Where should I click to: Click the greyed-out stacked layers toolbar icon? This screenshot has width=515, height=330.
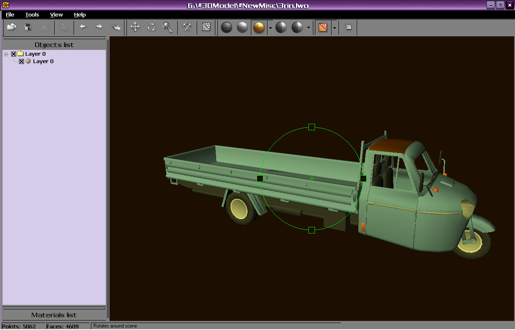tap(63, 28)
